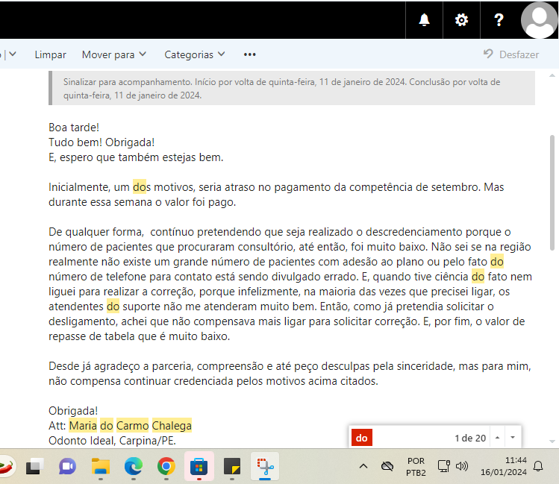This screenshot has height=484, width=559.
Task: Expand the cut-off dropdown left of Limpar
Action: click(x=12, y=54)
